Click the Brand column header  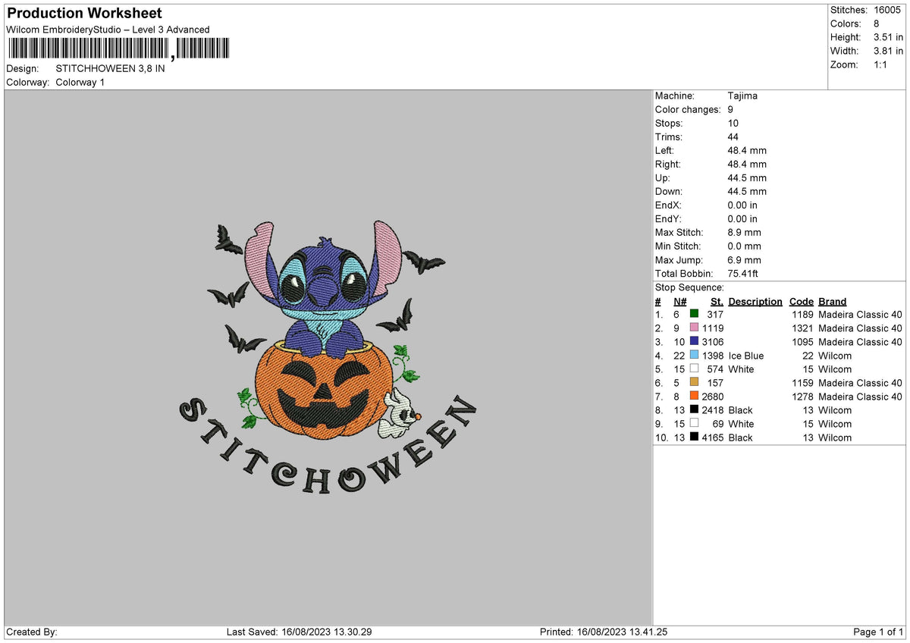[833, 301]
